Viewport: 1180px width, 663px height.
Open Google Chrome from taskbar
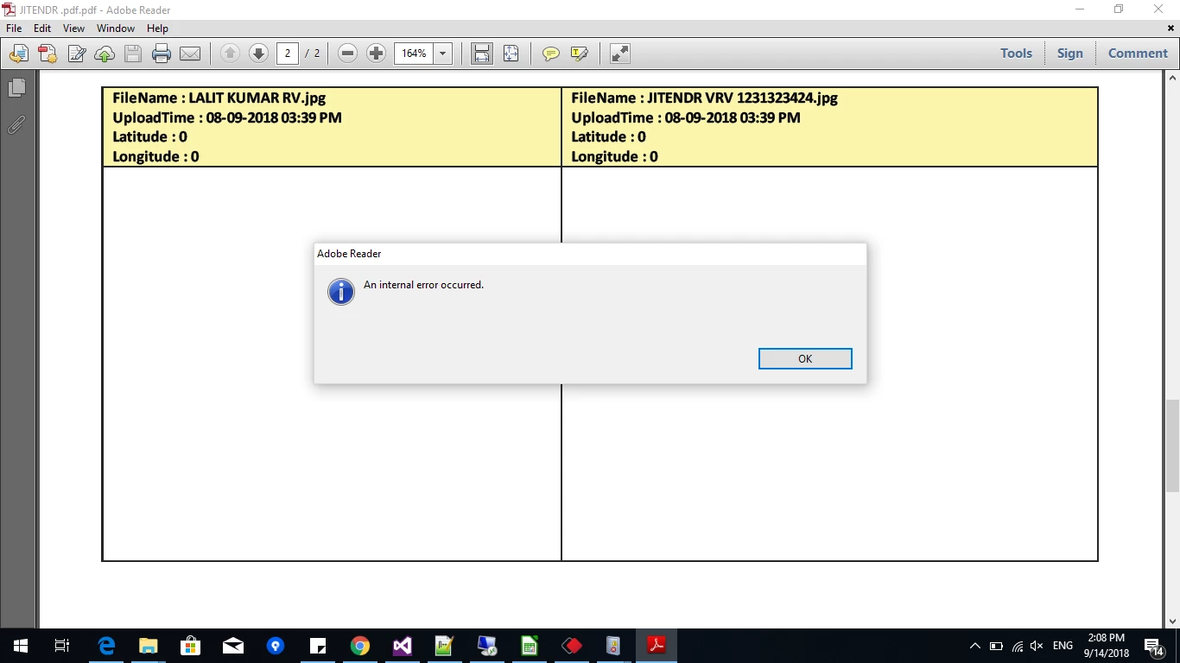[x=360, y=646]
